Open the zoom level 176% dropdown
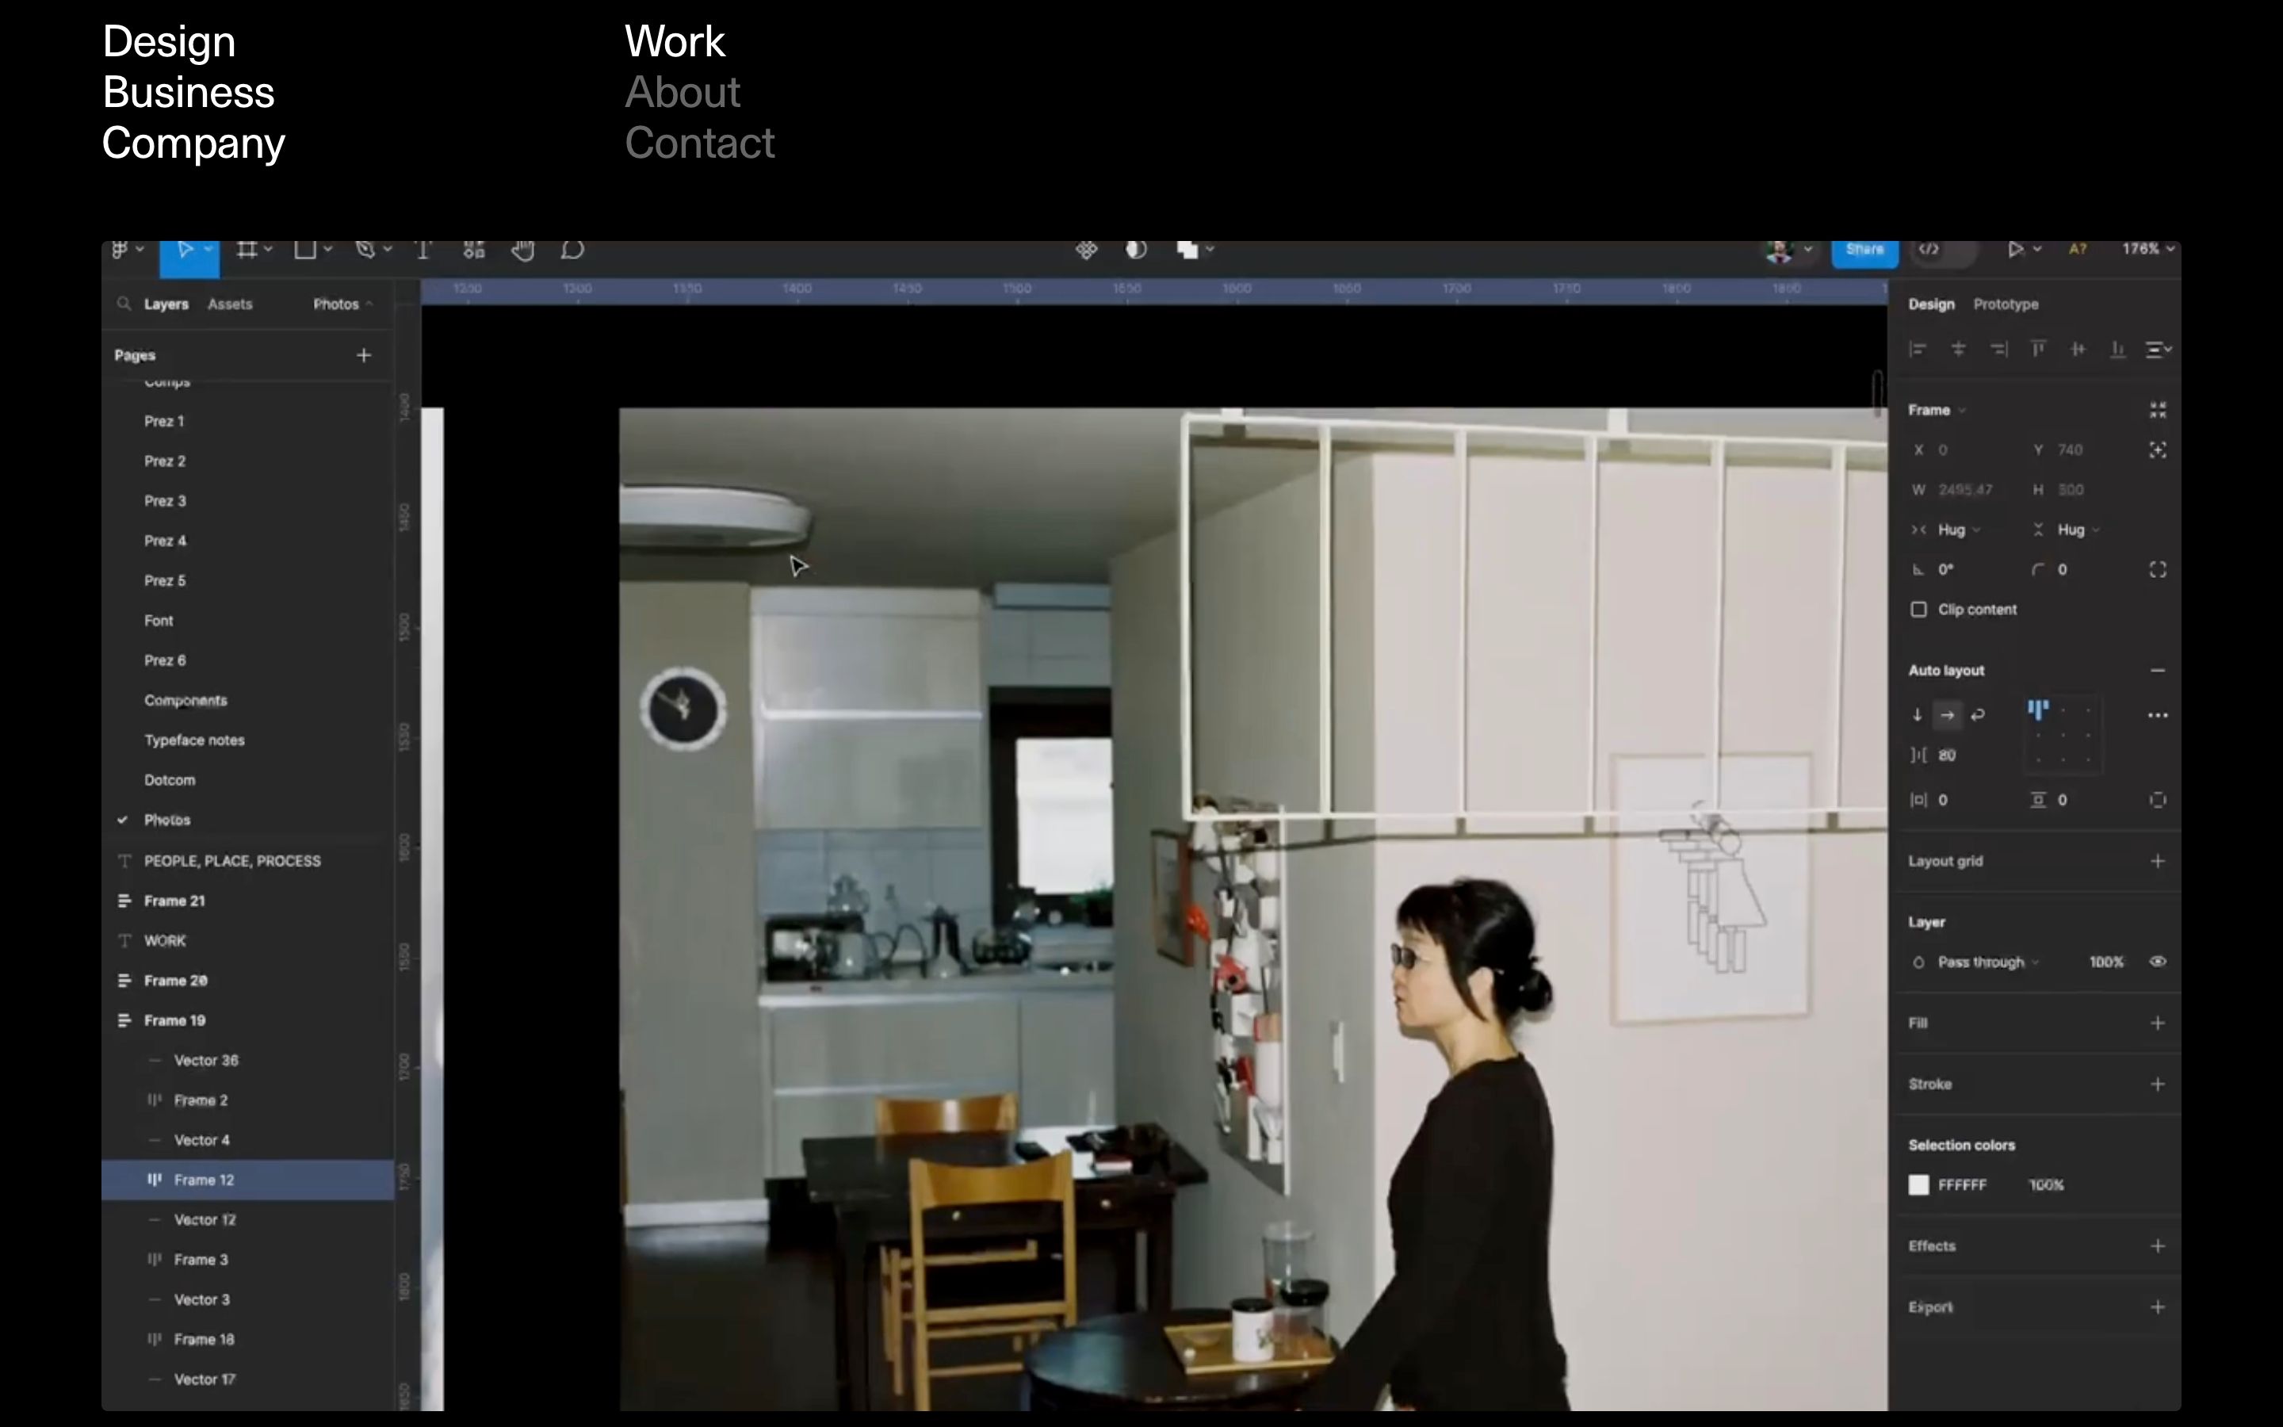Image resolution: width=2283 pixels, height=1427 pixels. pyautogui.click(x=2148, y=249)
